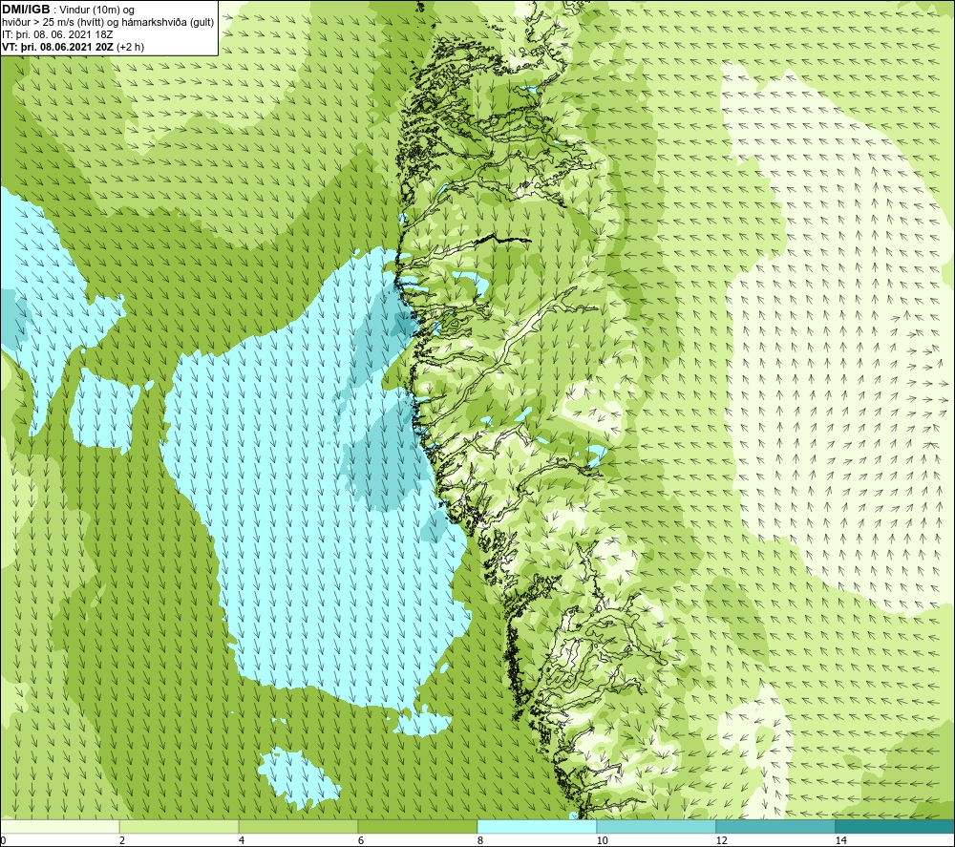Click the scale label '4'
955x847 pixels.
click(x=242, y=840)
